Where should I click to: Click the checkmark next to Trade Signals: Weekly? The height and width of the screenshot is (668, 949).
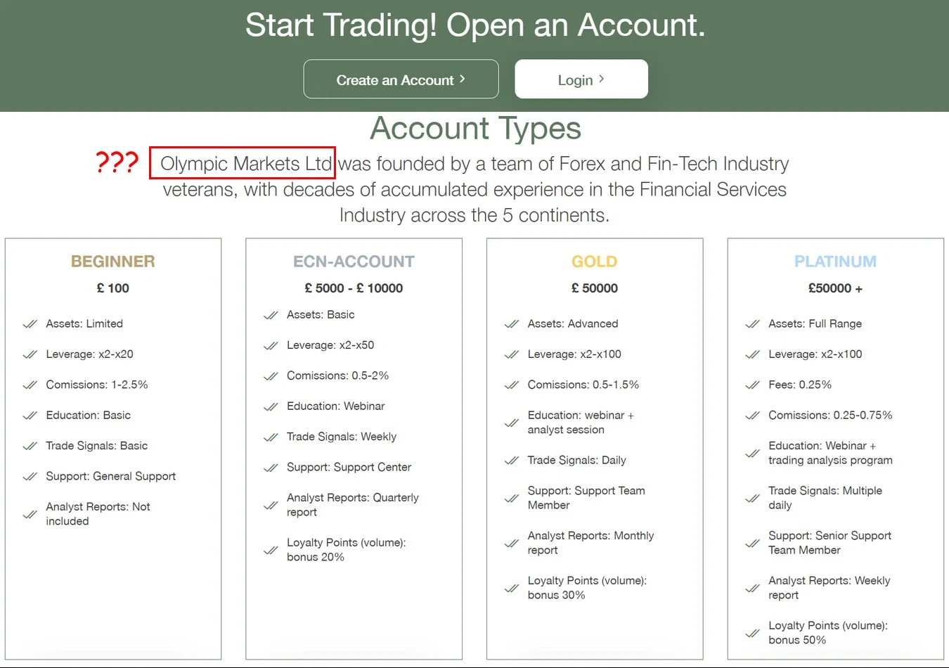[x=271, y=437]
